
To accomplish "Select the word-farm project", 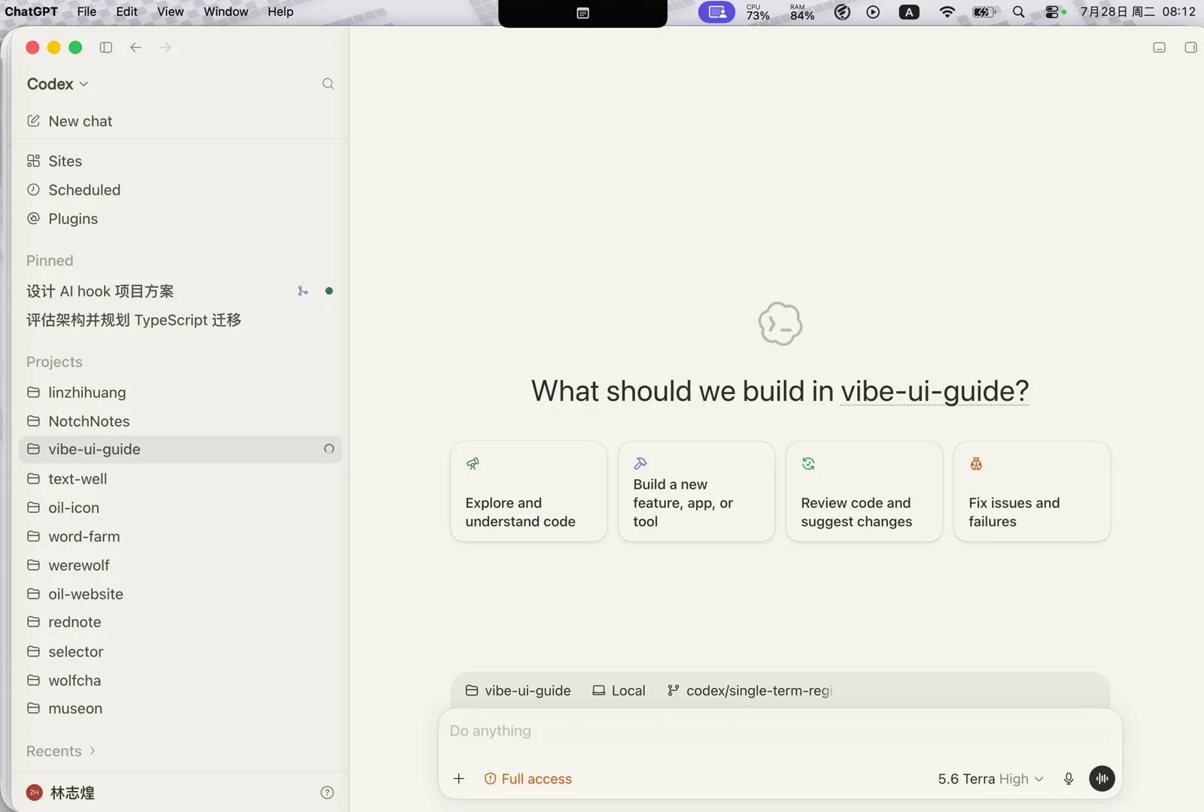I will (x=181, y=536).
